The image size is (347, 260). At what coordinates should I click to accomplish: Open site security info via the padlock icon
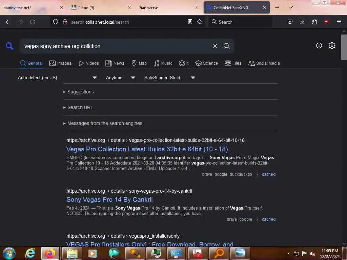click(65, 22)
